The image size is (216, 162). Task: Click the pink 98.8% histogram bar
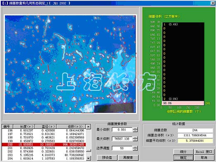coord(183,103)
